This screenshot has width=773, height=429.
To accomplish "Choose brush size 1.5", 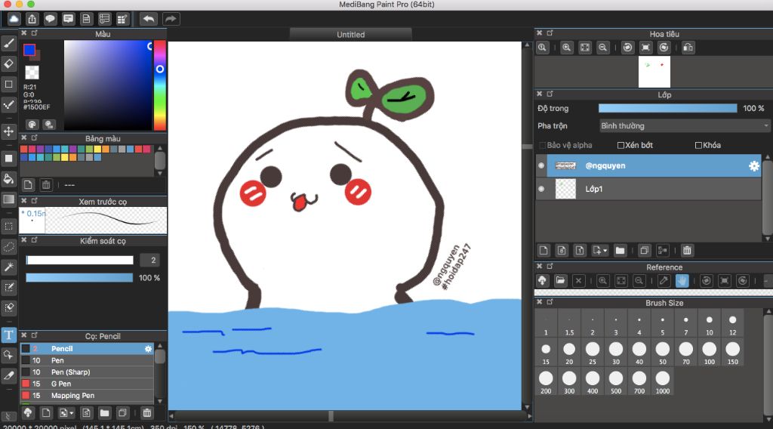I will [x=569, y=325].
